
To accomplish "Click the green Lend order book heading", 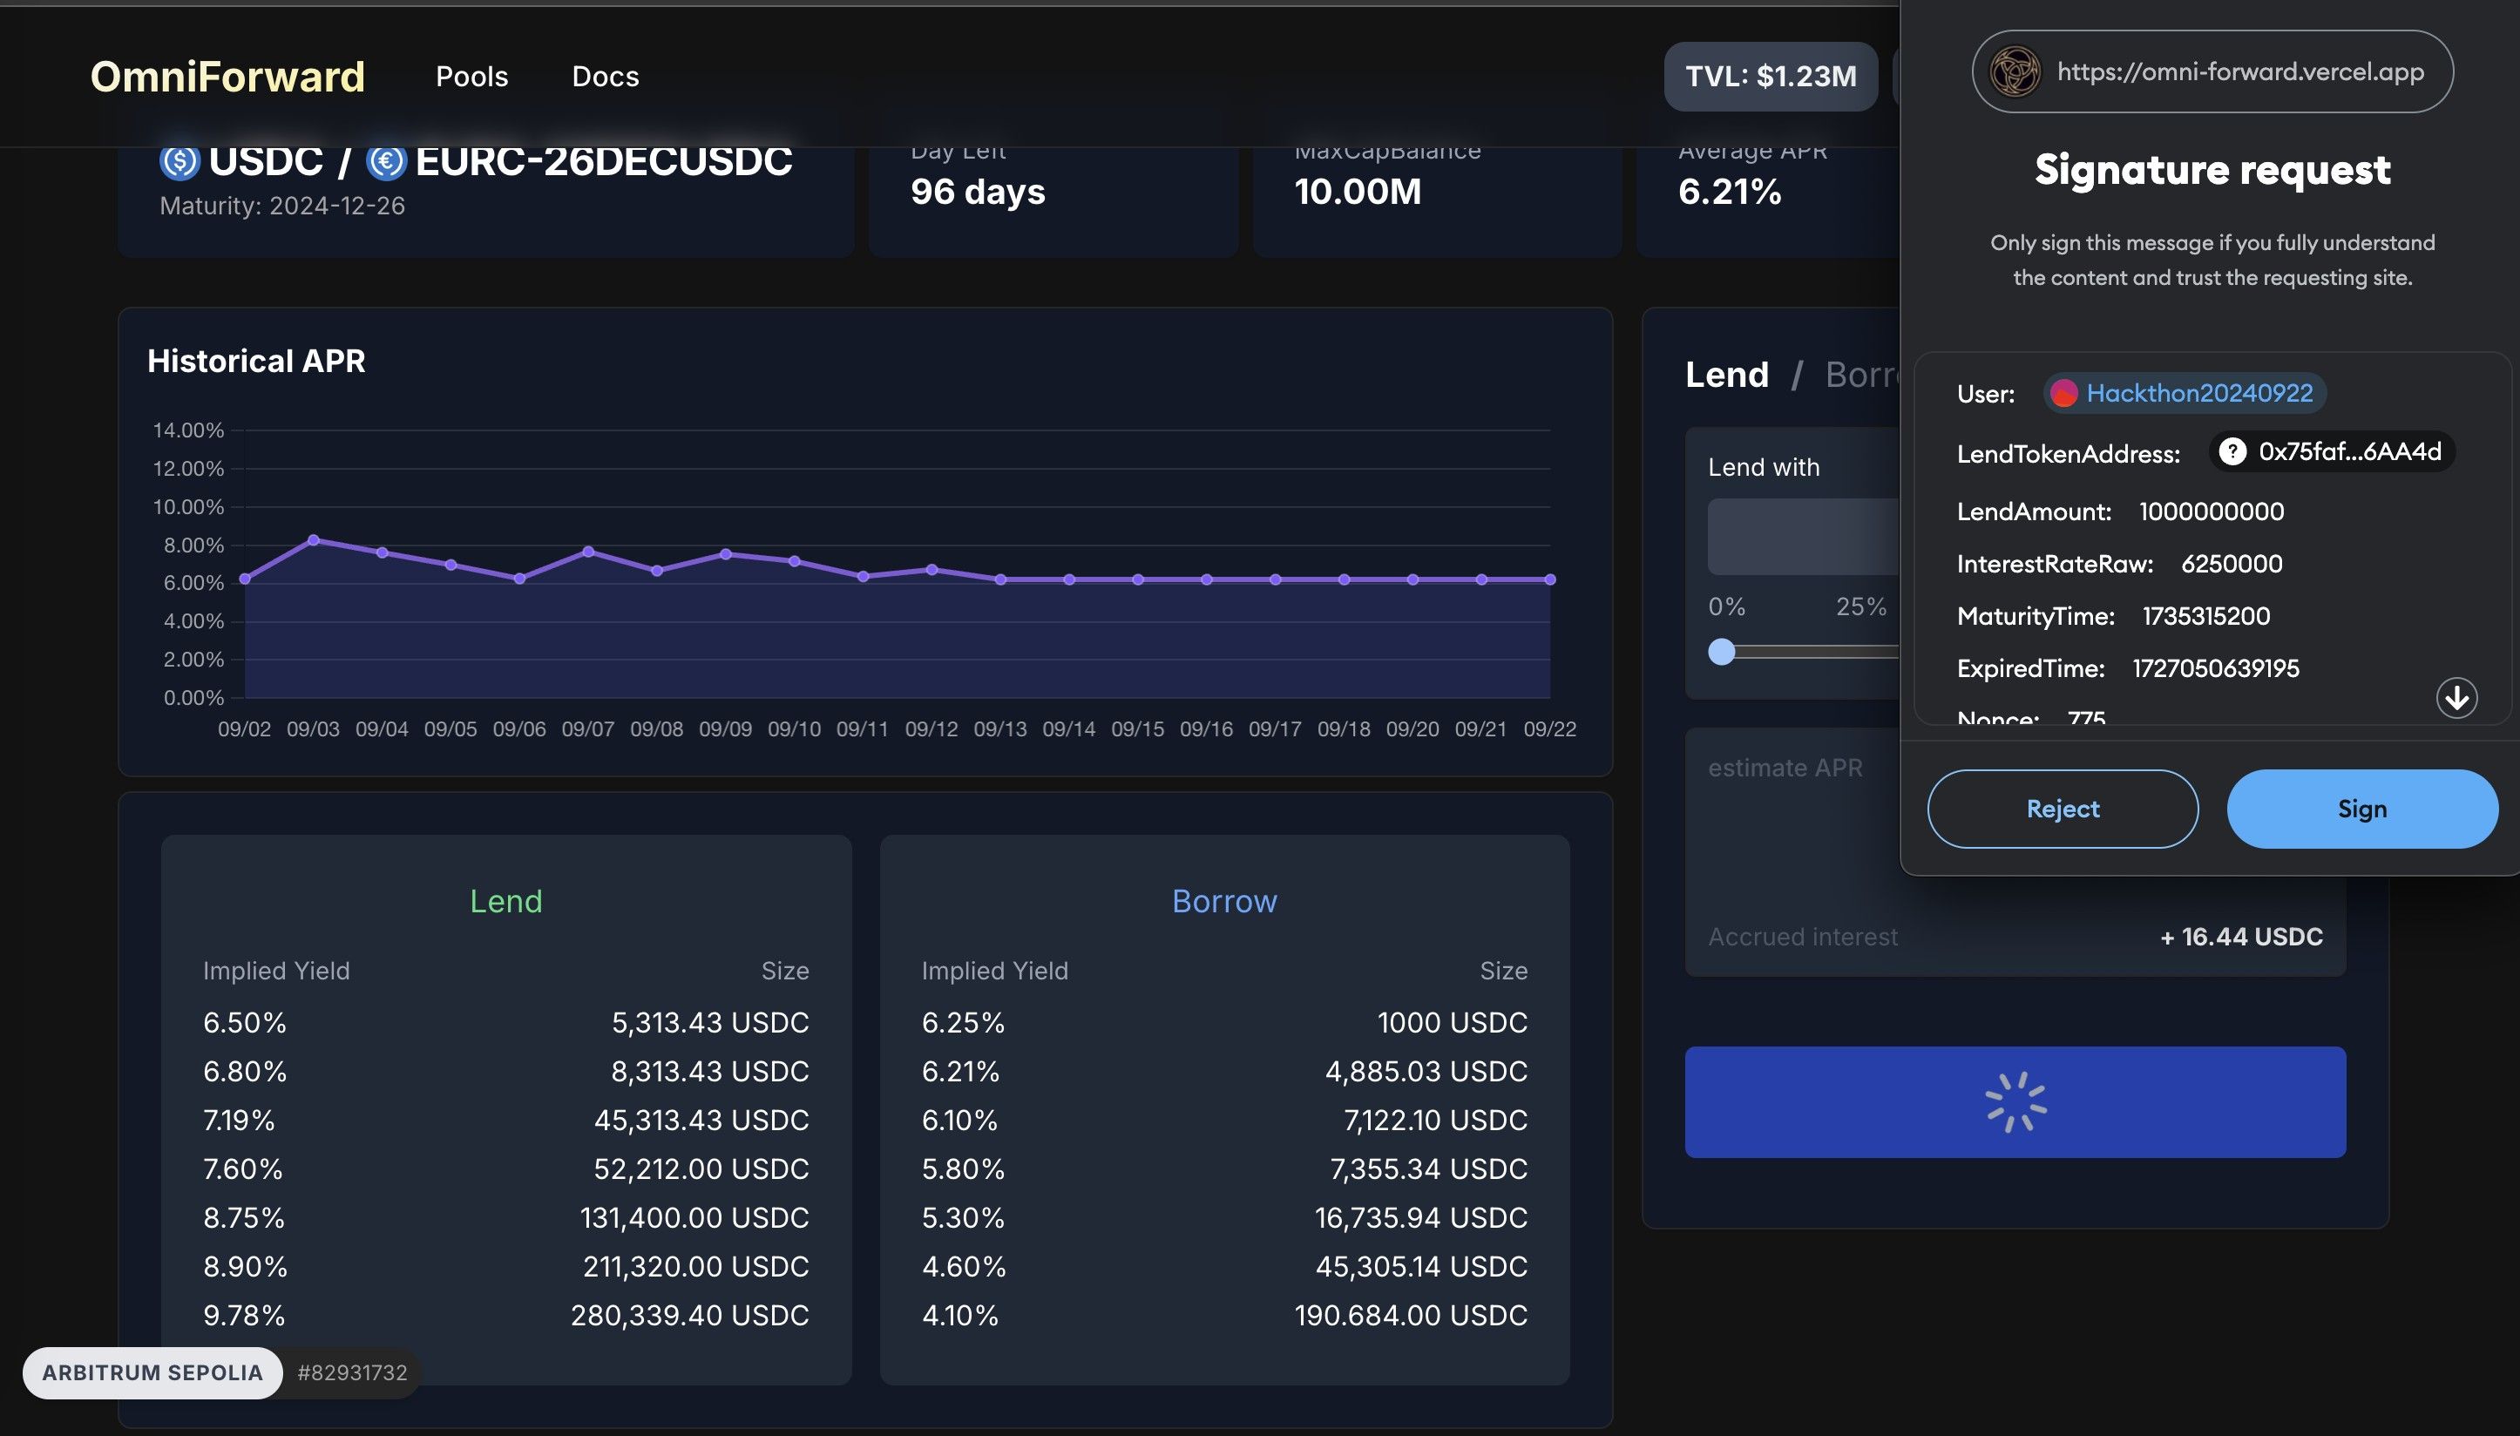I will click(506, 902).
